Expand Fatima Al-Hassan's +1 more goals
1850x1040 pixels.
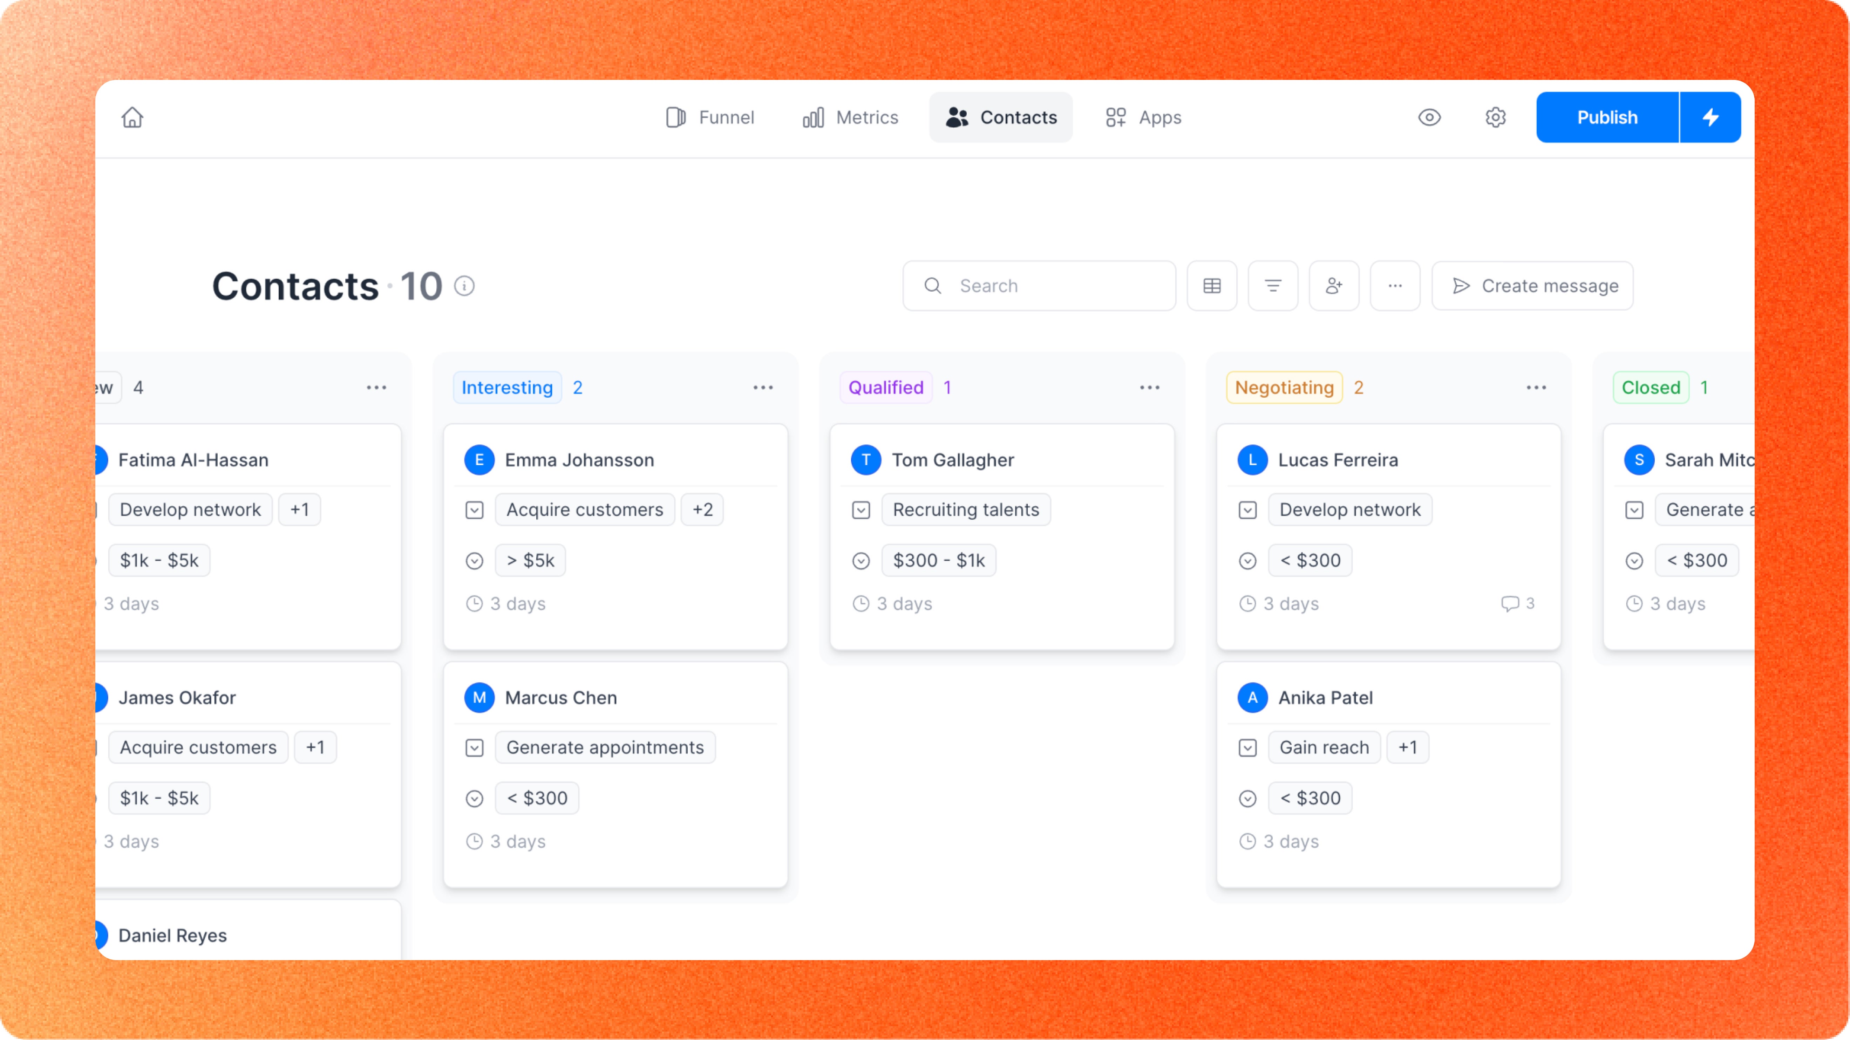point(299,509)
